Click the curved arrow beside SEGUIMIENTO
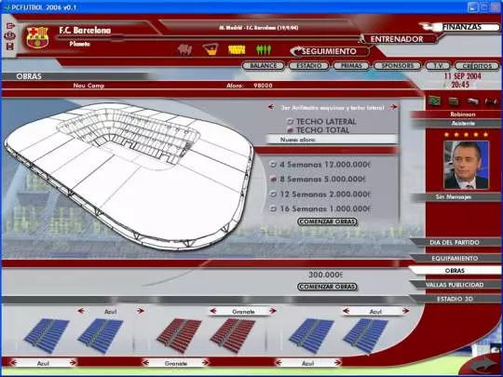This screenshot has height=377, width=503. point(295,51)
